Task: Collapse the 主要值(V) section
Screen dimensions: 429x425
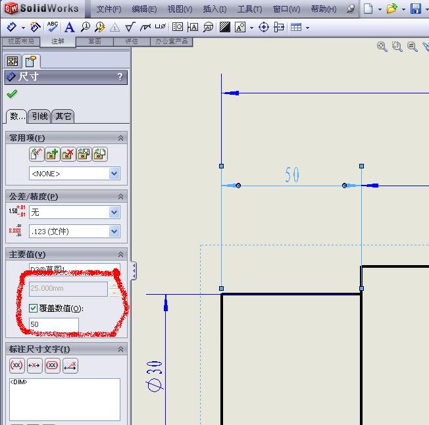Action: tap(120, 255)
